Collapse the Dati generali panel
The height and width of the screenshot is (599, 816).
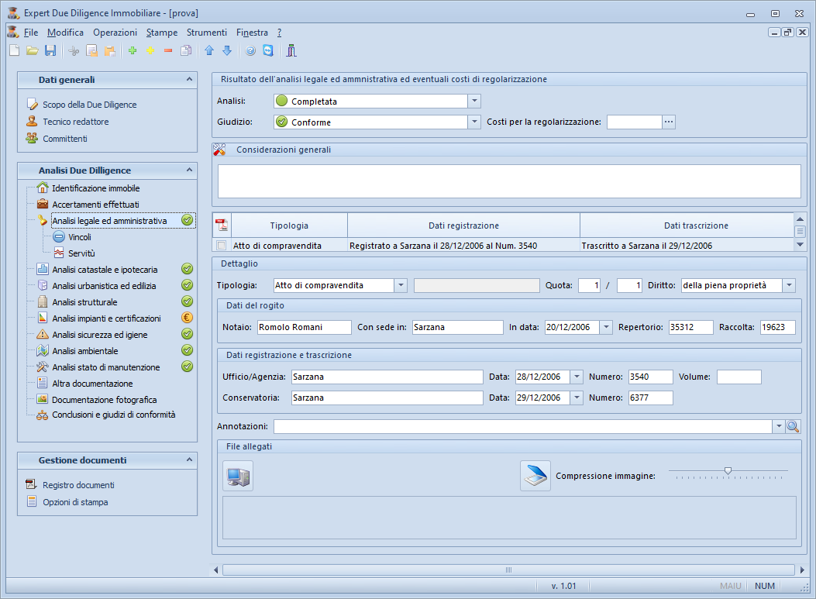189,79
